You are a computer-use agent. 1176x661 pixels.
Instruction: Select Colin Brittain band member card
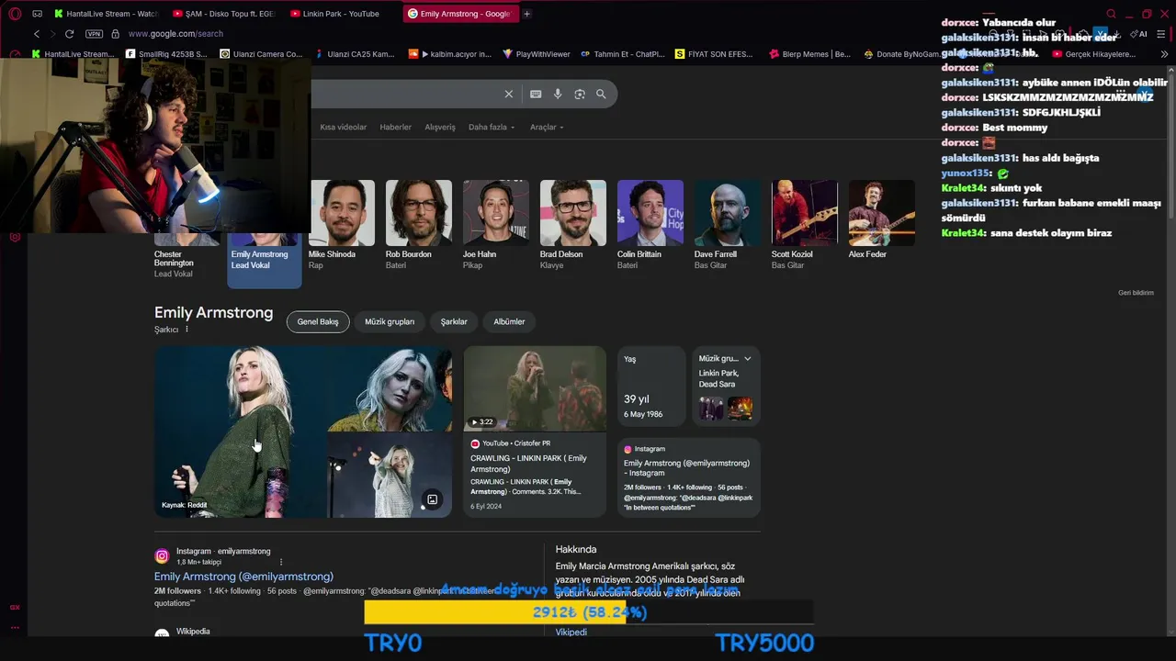click(650, 225)
